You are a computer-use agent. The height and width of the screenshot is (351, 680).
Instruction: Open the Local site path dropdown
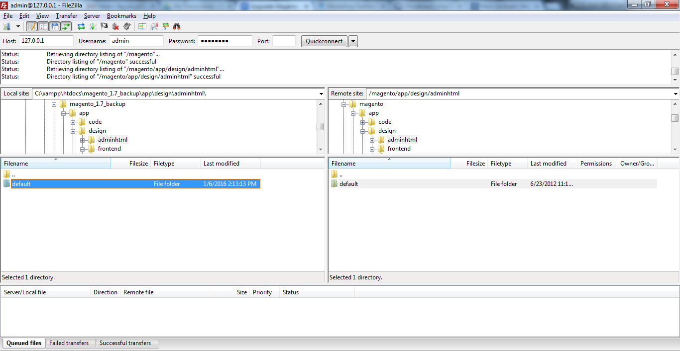pos(321,93)
